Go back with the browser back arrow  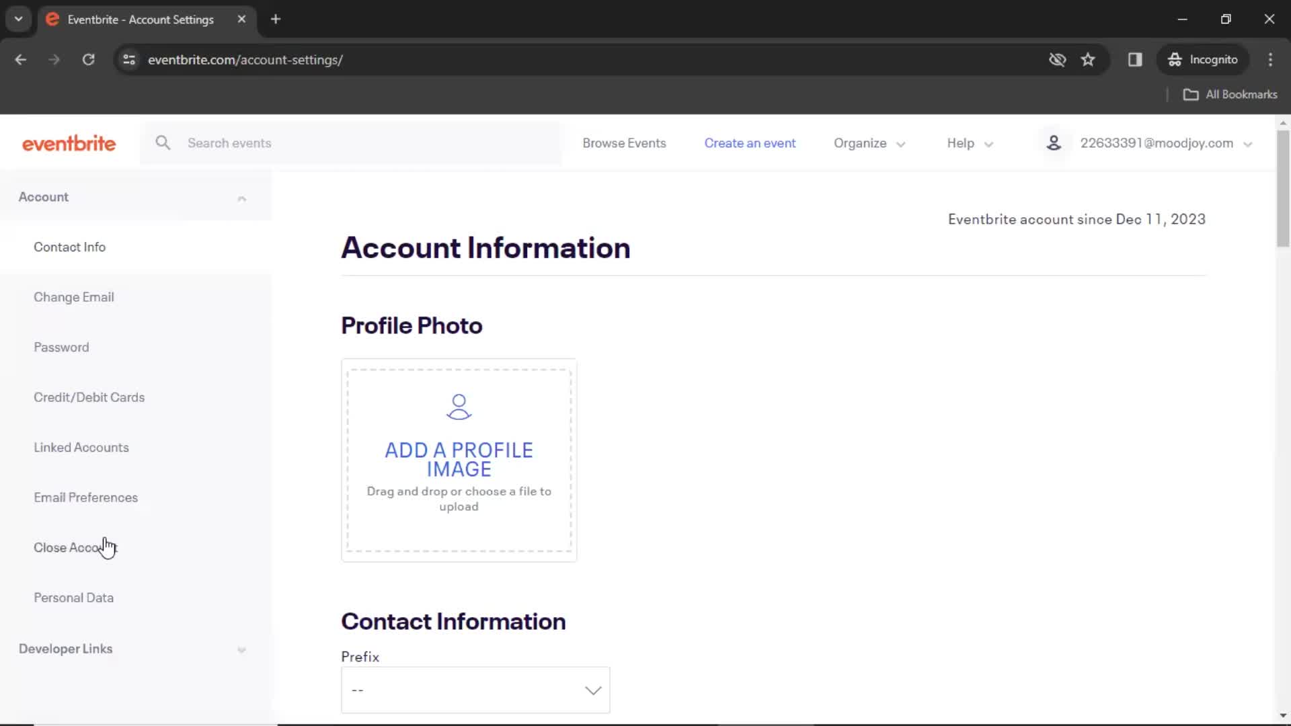point(21,60)
